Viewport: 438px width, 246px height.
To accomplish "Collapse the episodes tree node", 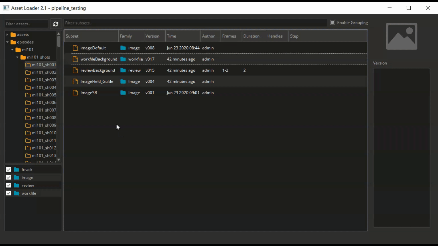I will (x=7, y=42).
